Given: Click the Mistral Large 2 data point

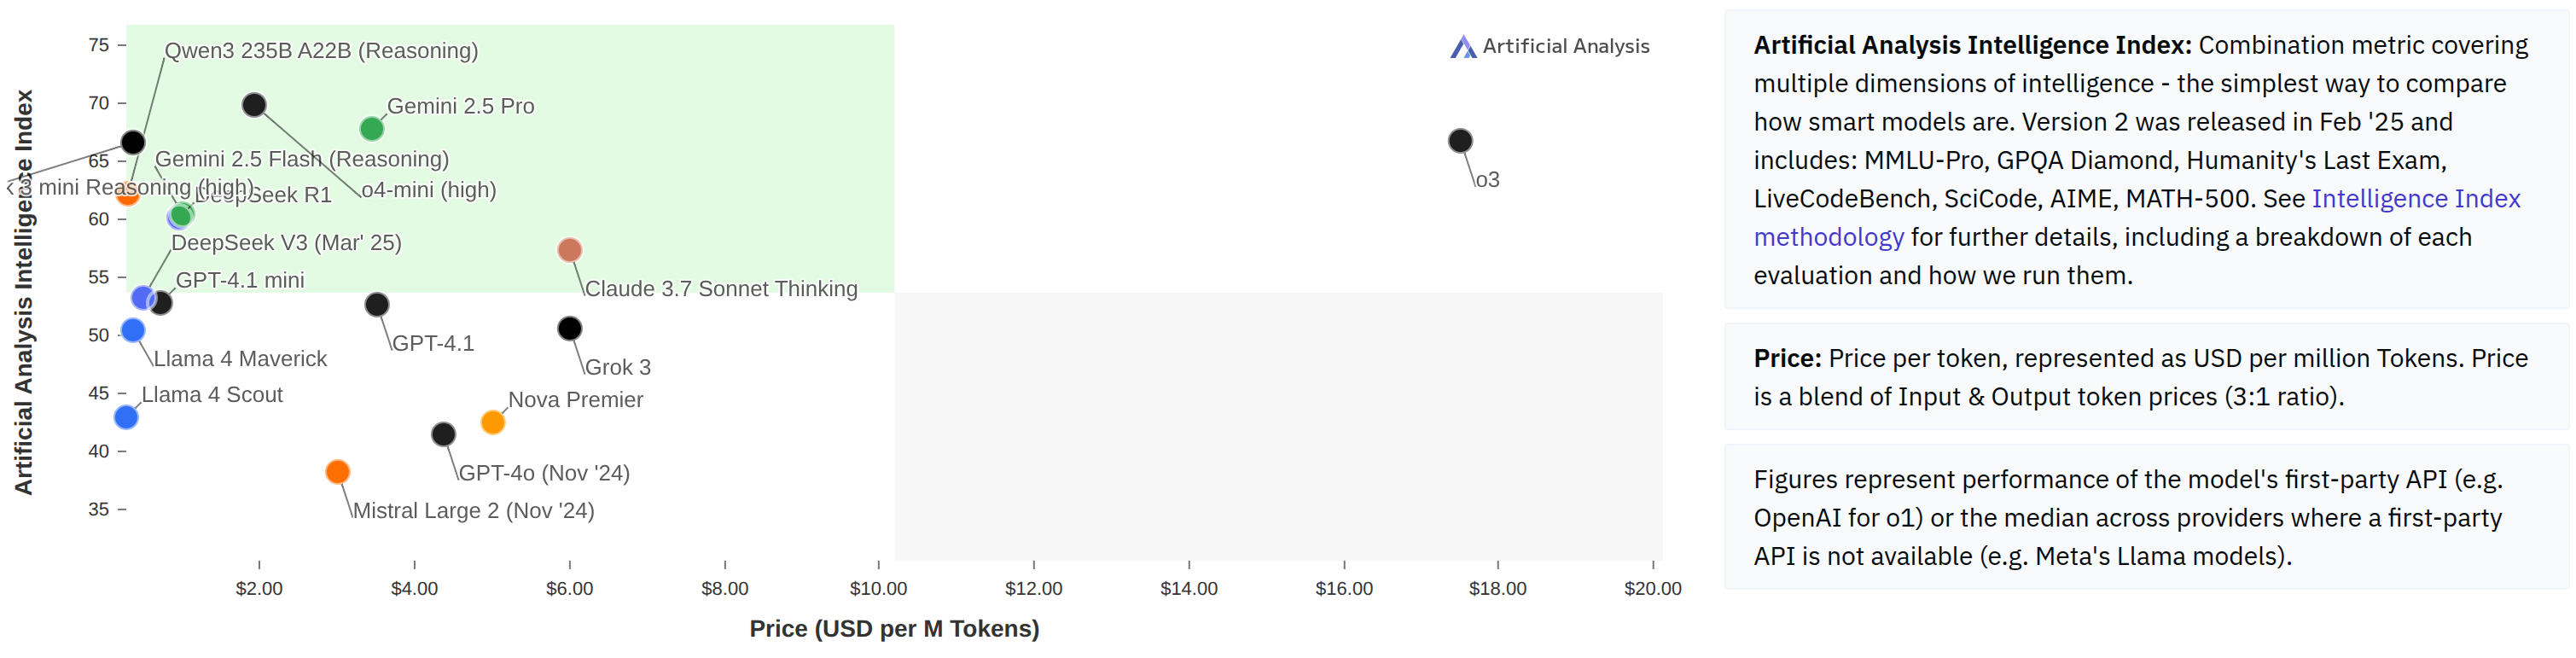Looking at the screenshot, I should (338, 471).
